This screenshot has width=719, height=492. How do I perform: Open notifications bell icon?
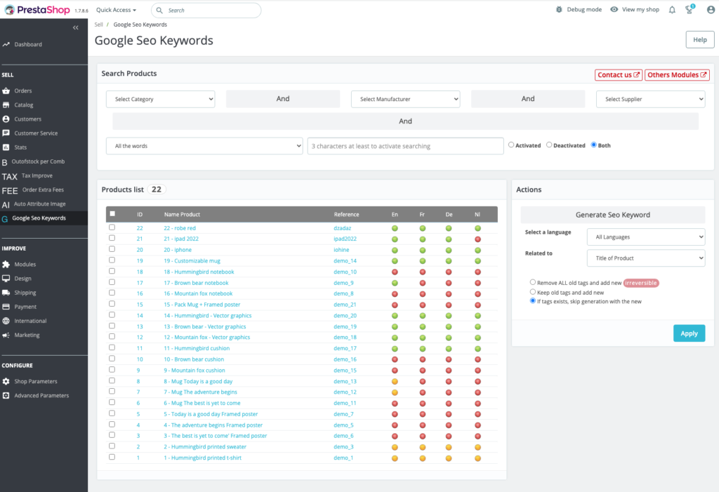[672, 10]
